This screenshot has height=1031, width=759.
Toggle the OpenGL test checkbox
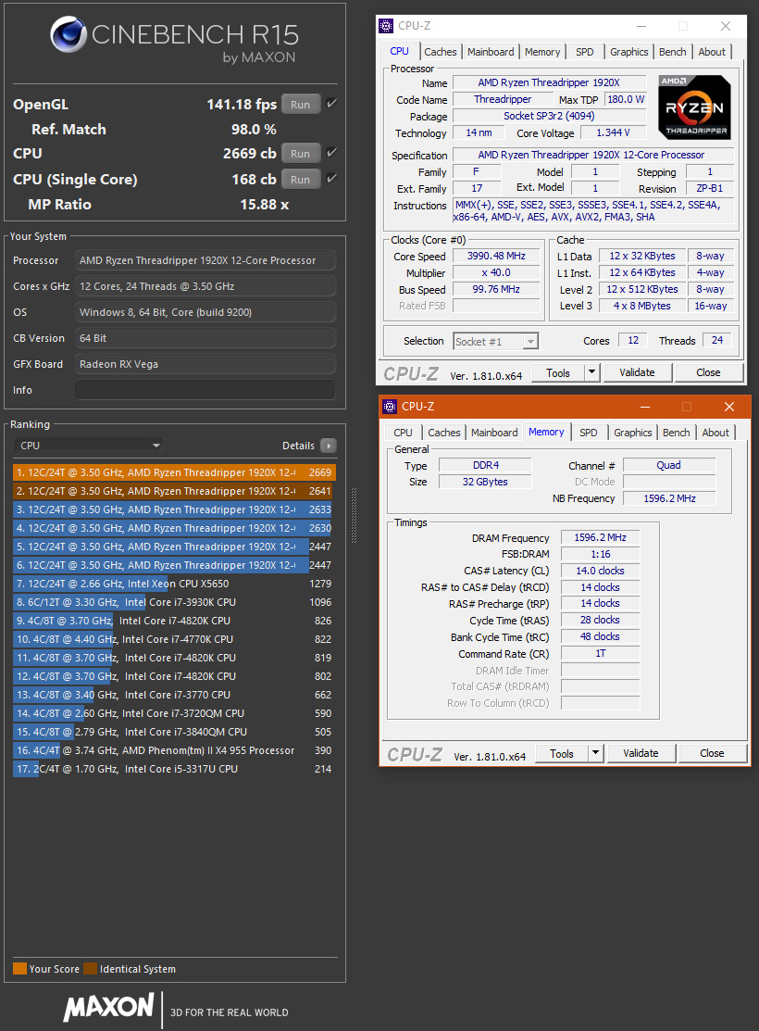click(332, 103)
